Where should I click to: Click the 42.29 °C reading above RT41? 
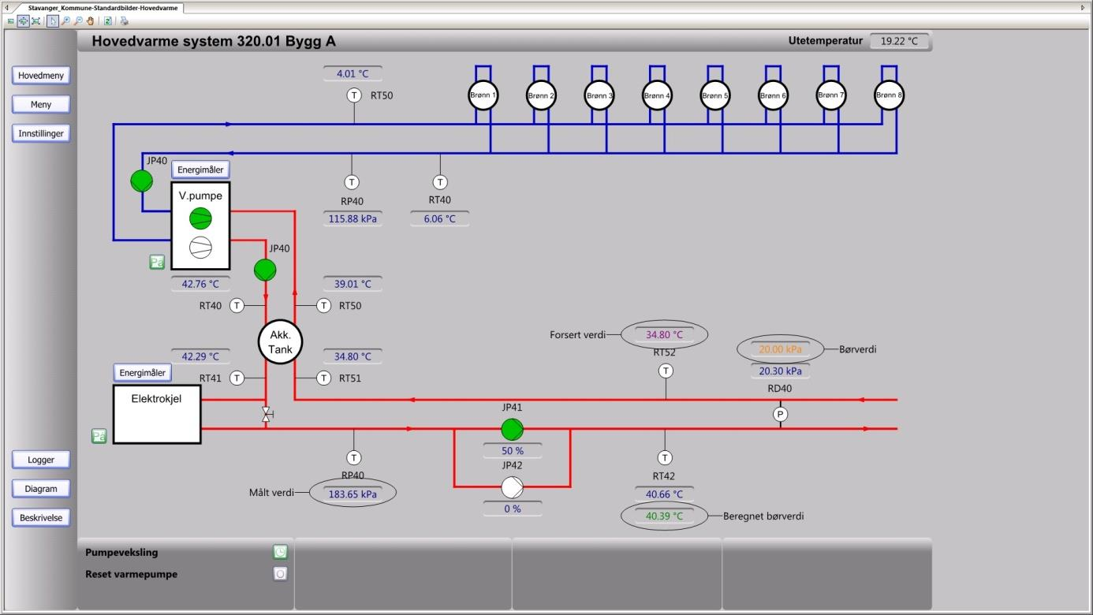pyautogui.click(x=200, y=356)
